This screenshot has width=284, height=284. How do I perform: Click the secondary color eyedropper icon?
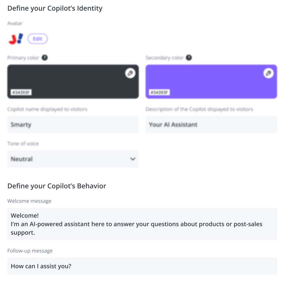click(269, 73)
